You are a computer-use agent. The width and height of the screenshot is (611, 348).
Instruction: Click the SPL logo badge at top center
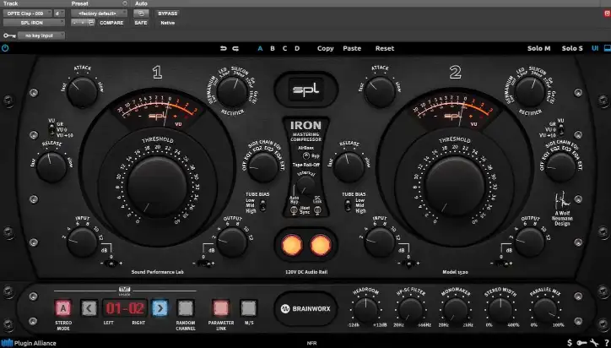(305, 90)
